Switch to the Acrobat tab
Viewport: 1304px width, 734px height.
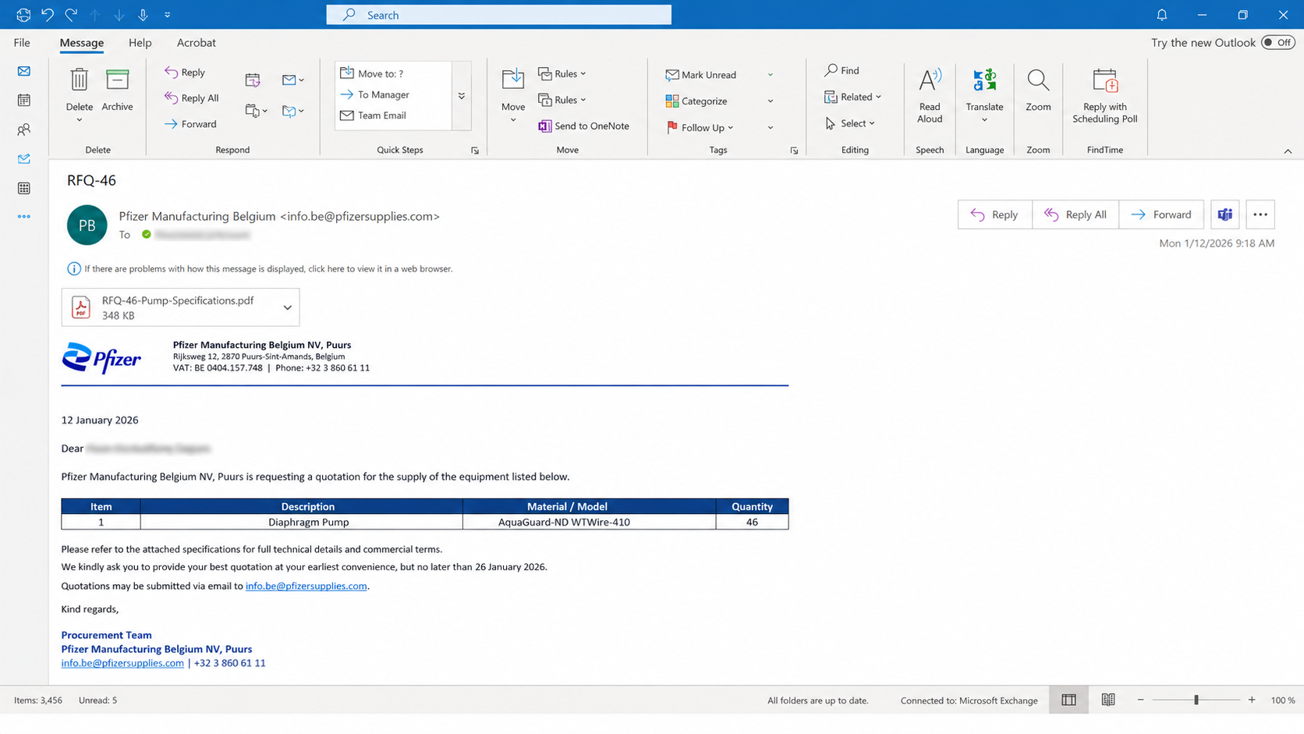pos(197,42)
